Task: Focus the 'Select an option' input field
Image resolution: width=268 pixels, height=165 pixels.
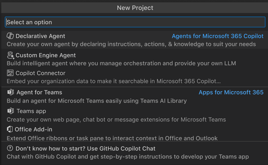Action: [x=135, y=22]
